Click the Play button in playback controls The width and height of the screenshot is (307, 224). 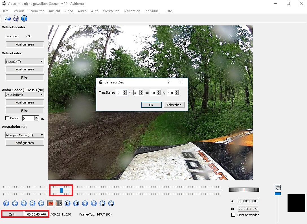[6, 203]
